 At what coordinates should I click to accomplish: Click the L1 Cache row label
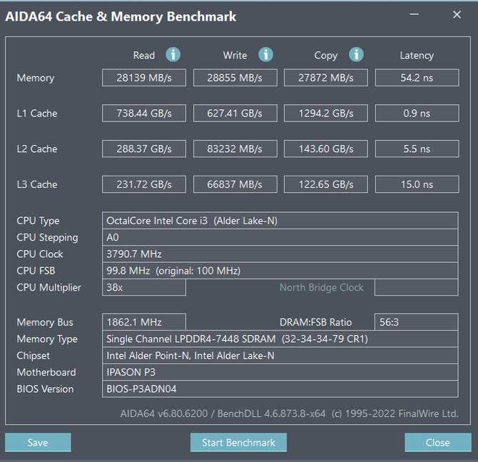[37, 114]
